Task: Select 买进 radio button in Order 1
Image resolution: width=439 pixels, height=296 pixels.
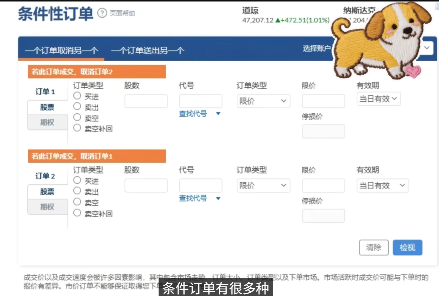Action: coord(77,96)
